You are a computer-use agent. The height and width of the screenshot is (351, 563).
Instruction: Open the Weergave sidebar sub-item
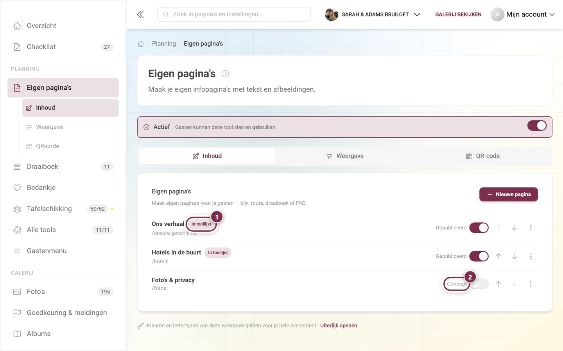click(x=70, y=127)
